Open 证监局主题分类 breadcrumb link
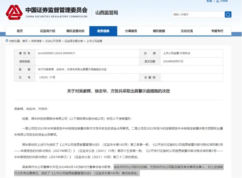This screenshot has height=178, width=242. point(73,41)
